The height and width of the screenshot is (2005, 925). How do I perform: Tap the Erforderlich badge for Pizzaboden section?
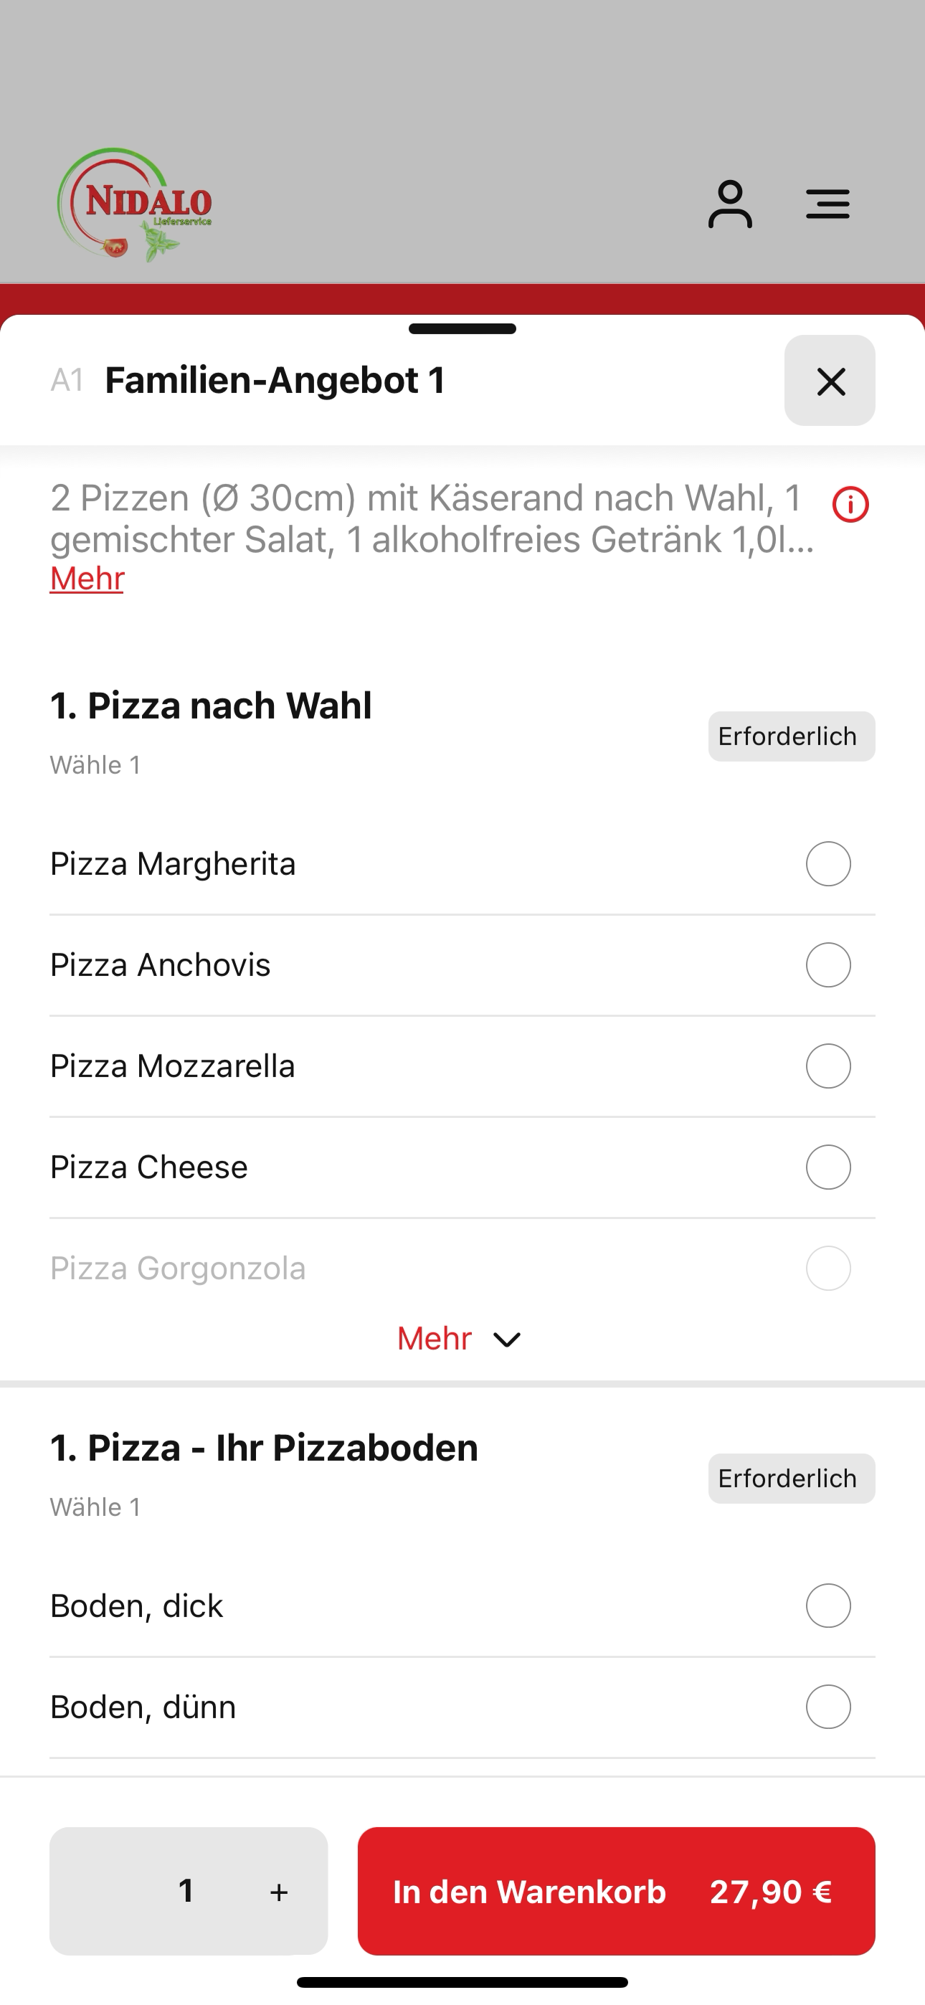click(x=792, y=1479)
